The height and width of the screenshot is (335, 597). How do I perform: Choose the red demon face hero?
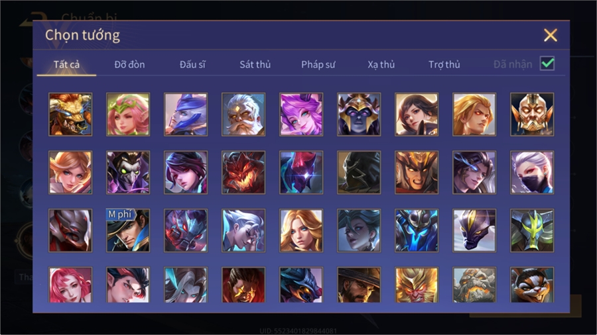[x=243, y=172]
